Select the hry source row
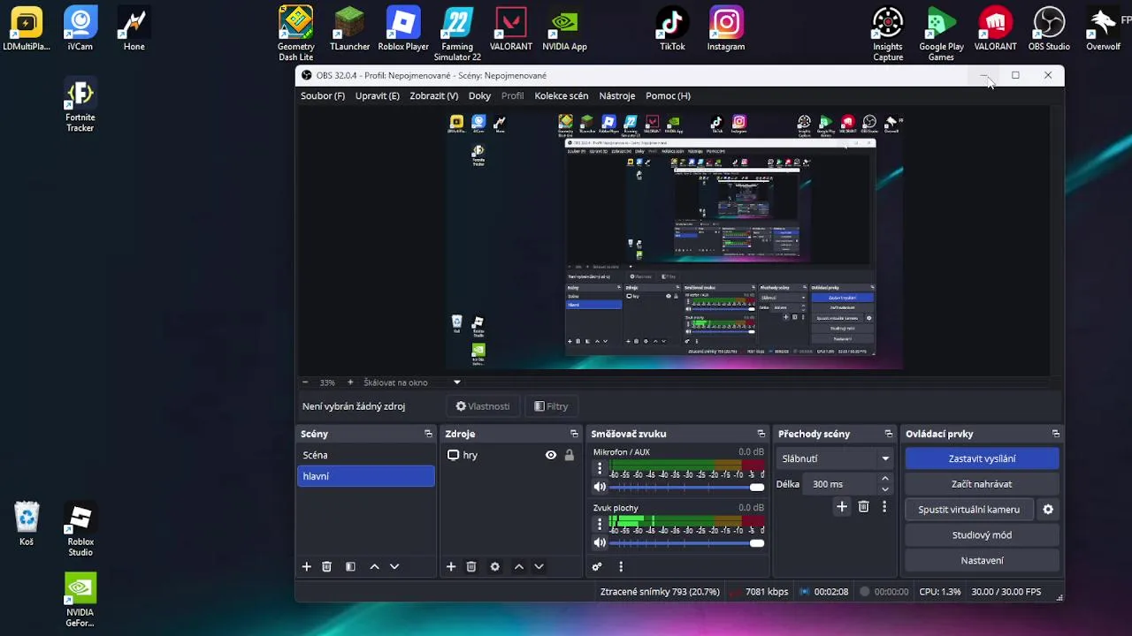This screenshot has height=636, width=1132. coord(511,456)
